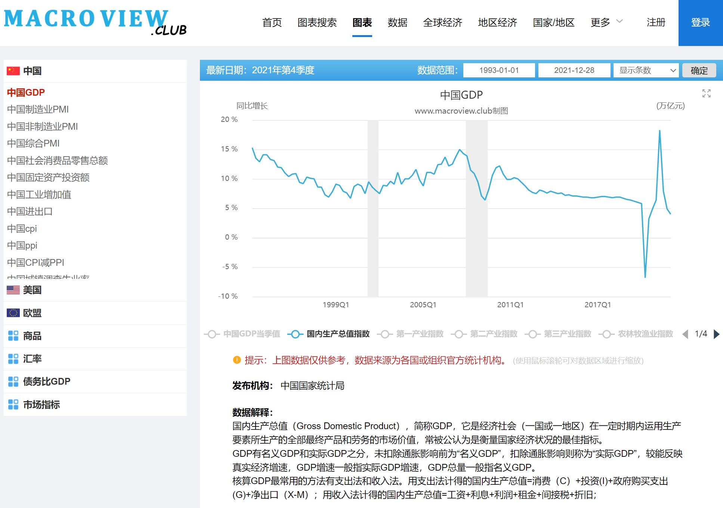Expand the 市场指标 sidebar section
Image resolution: width=723 pixels, height=508 pixels.
[x=41, y=404]
